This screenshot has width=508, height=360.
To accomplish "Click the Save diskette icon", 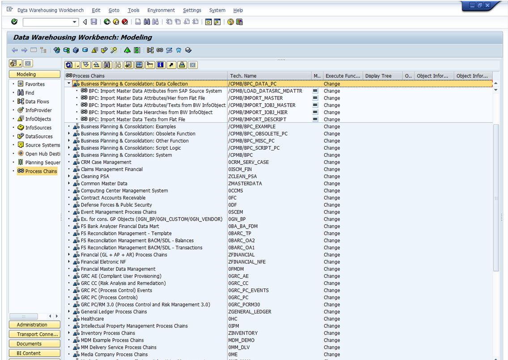I will coord(94,22).
